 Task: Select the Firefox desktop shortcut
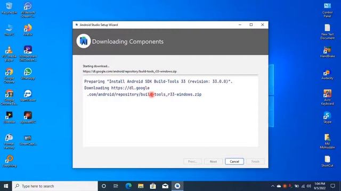28,30
